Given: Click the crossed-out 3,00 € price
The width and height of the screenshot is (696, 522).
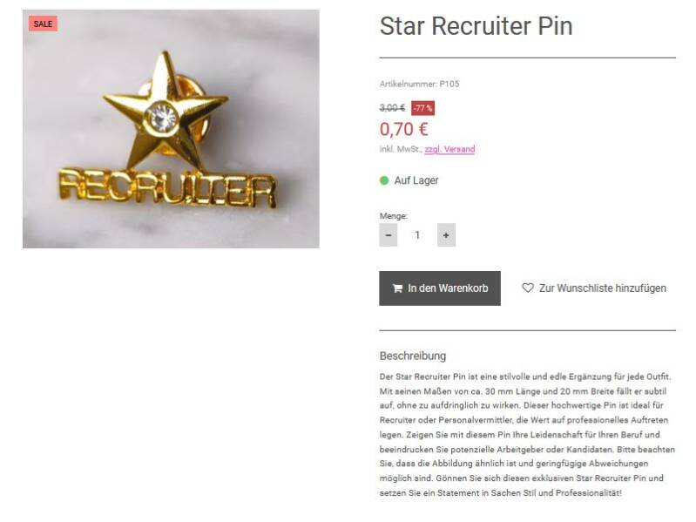Looking at the screenshot, I should [392, 108].
